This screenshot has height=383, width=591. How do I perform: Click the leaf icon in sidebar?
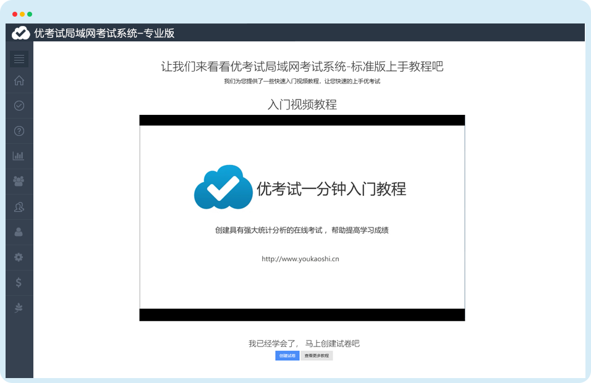[19, 307]
